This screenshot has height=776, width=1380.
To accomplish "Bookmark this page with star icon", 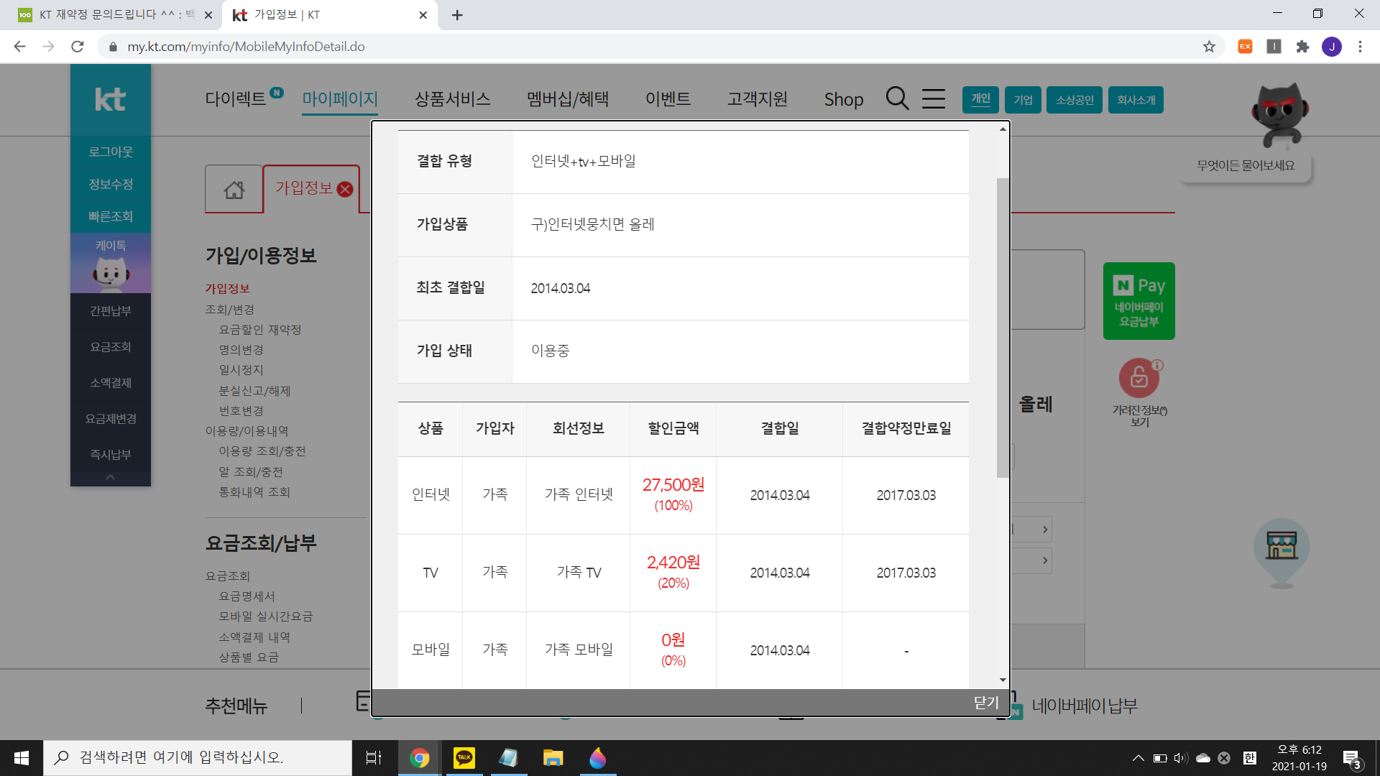I will (1209, 47).
